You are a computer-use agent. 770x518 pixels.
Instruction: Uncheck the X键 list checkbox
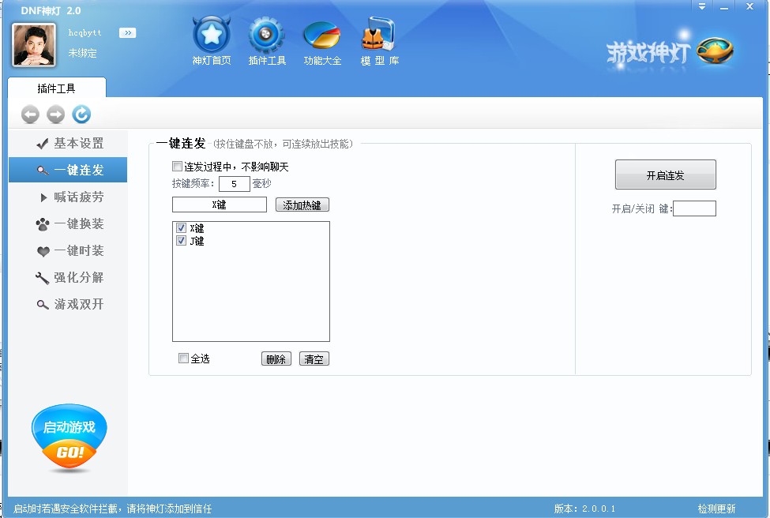coord(181,228)
